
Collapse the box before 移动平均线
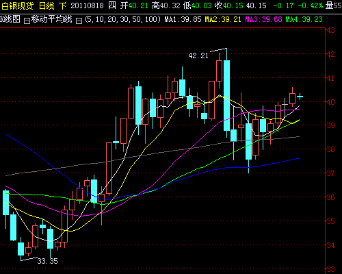(27, 21)
